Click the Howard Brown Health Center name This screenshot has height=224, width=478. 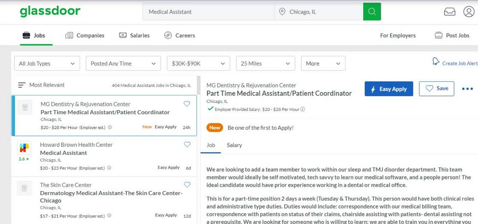coord(76,145)
